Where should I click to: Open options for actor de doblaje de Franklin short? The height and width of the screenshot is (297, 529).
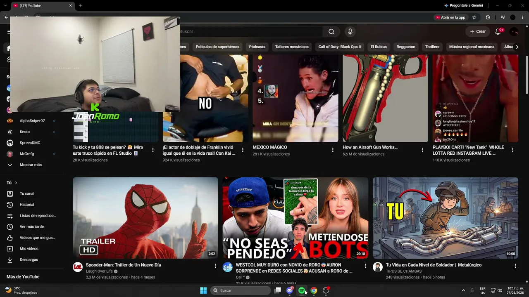[243, 150]
